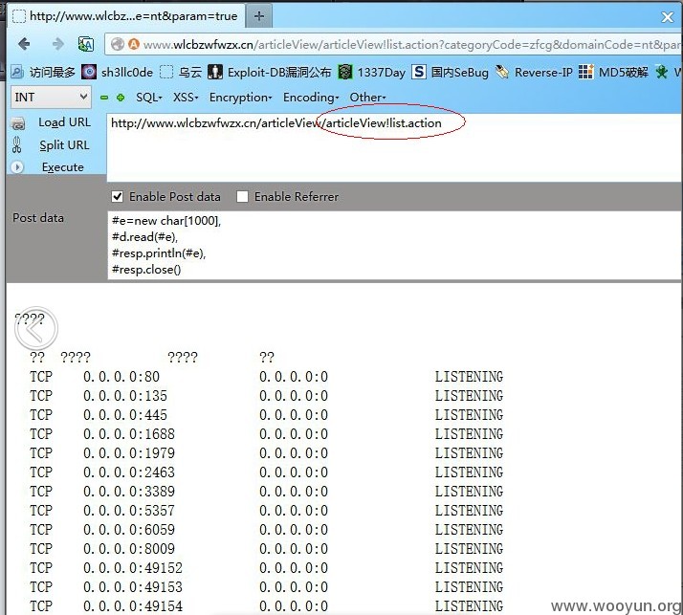Open the Other dropdown menu
Viewport: 683px width, 615px height.
[x=367, y=98]
